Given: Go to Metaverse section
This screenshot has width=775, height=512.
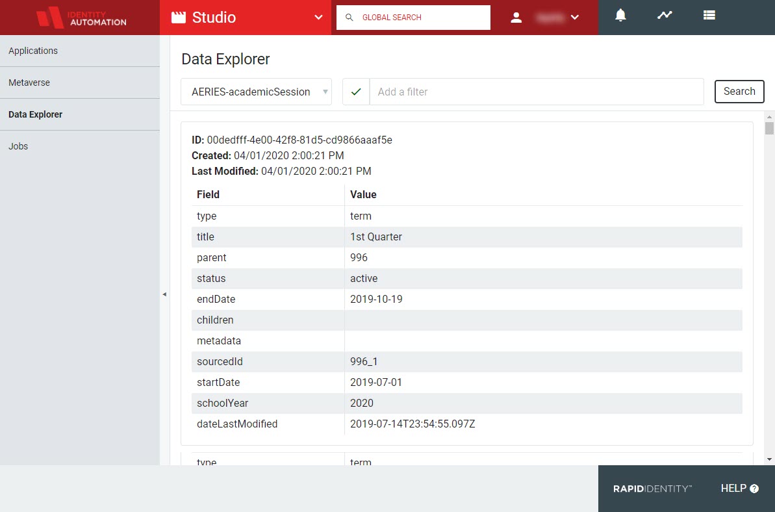Looking at the screenshot, I should [29, 83].
